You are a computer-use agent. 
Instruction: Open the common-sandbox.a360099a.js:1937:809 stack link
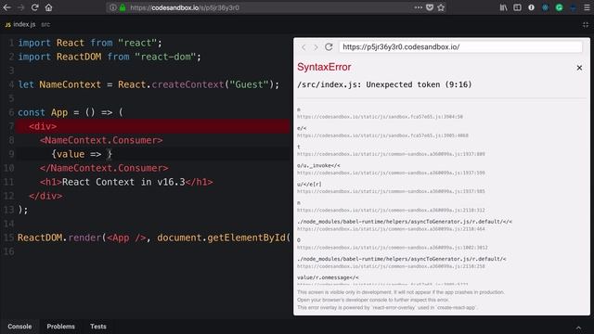391,154
